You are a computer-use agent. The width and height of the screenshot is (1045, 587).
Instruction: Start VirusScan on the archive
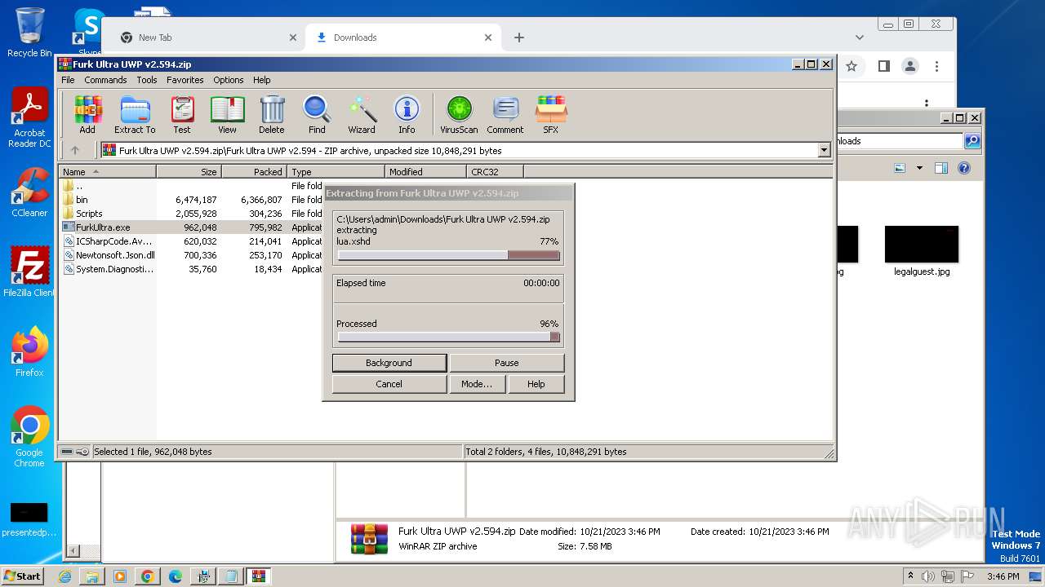tap(459, 115)
